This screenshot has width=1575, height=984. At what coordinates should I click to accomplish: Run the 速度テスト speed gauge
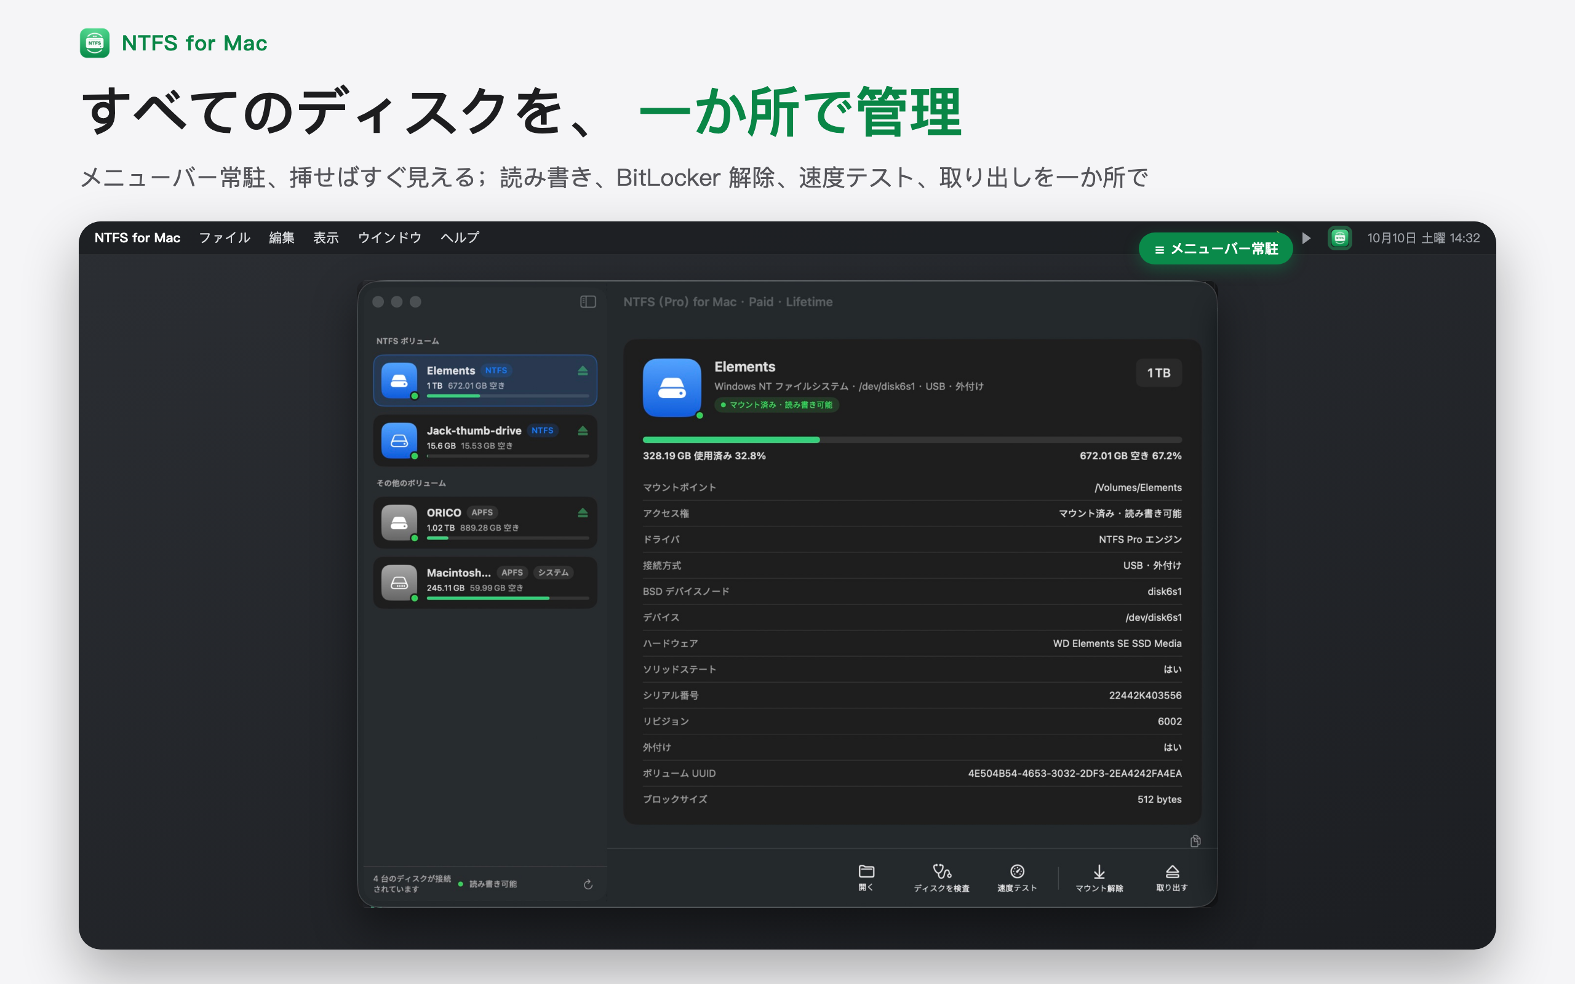click(x=1017, y=871)
